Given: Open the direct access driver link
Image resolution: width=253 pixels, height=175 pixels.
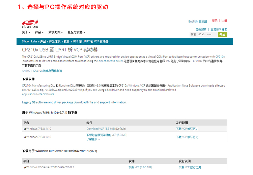Looking at the screenshot, I should (x=111, y=61).
